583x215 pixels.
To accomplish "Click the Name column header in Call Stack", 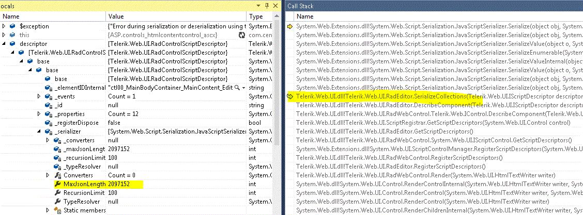I will 305,16.
